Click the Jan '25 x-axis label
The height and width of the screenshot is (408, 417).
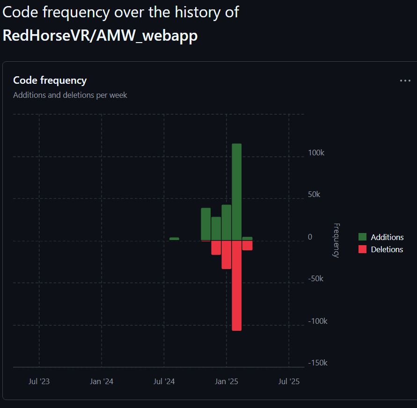[x=227, y=381]
